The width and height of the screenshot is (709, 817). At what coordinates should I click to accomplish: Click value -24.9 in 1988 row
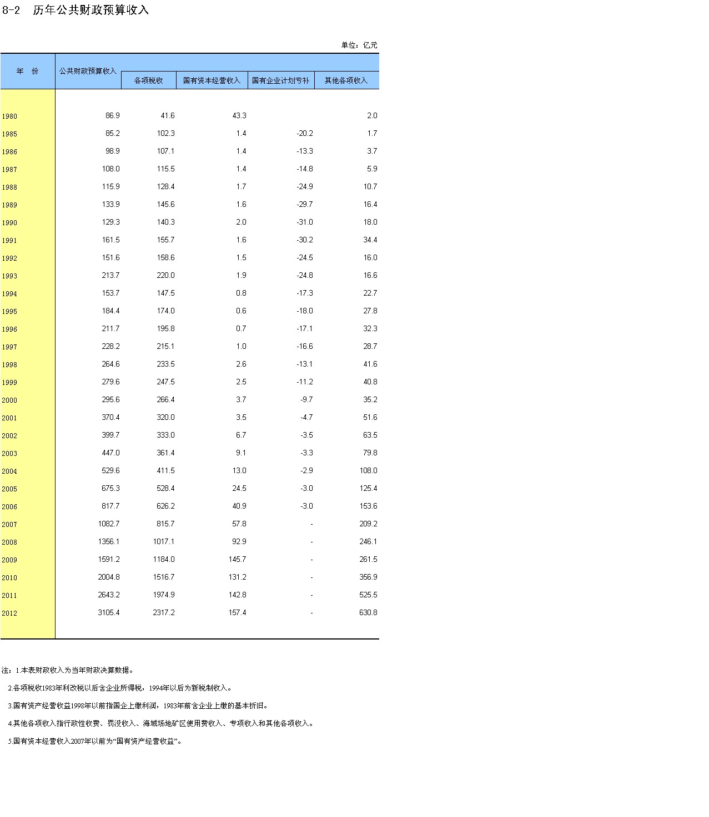305,187
